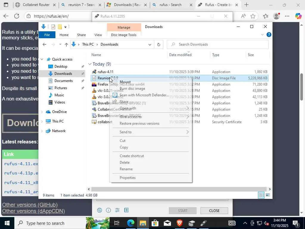Reload the Edge browser page
305x229 pixels.
click(x=17, y=16)
